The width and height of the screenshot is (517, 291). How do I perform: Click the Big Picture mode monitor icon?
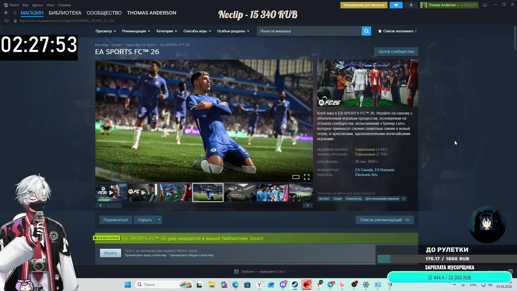(485, 5)
